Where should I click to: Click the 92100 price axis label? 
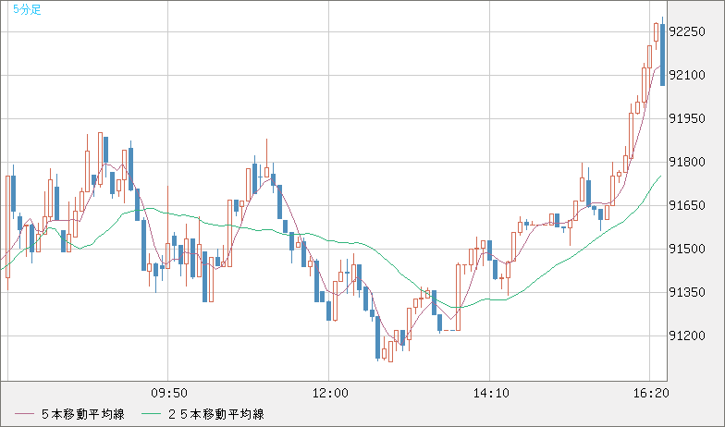[x=688, y=76]
